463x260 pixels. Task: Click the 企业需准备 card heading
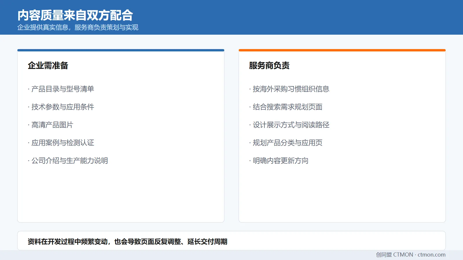coord(48,66)
